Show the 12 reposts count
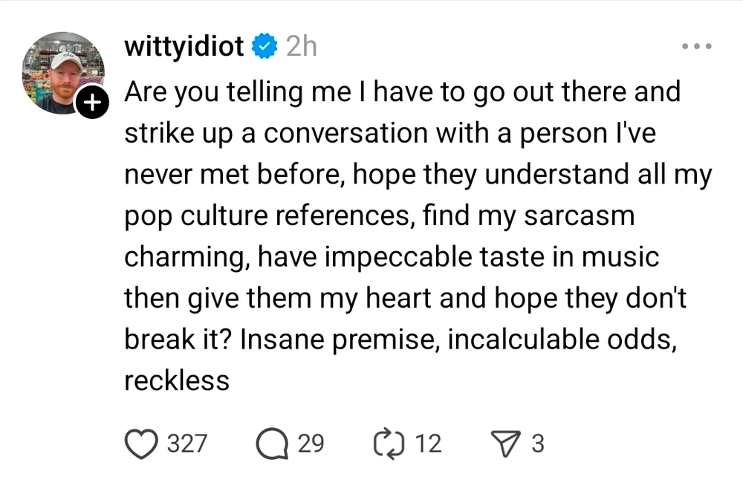This screenshot has height=486, width=743. coord(428,444)
